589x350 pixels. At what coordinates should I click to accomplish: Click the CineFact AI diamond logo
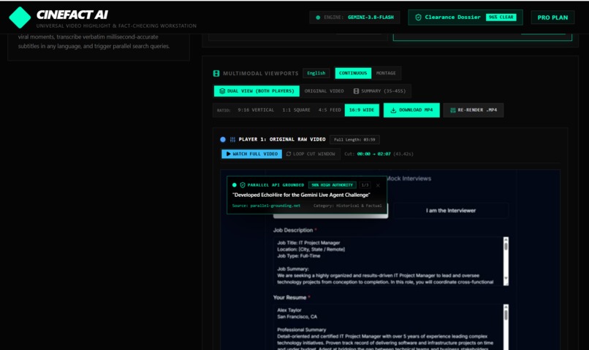[20, 17]
